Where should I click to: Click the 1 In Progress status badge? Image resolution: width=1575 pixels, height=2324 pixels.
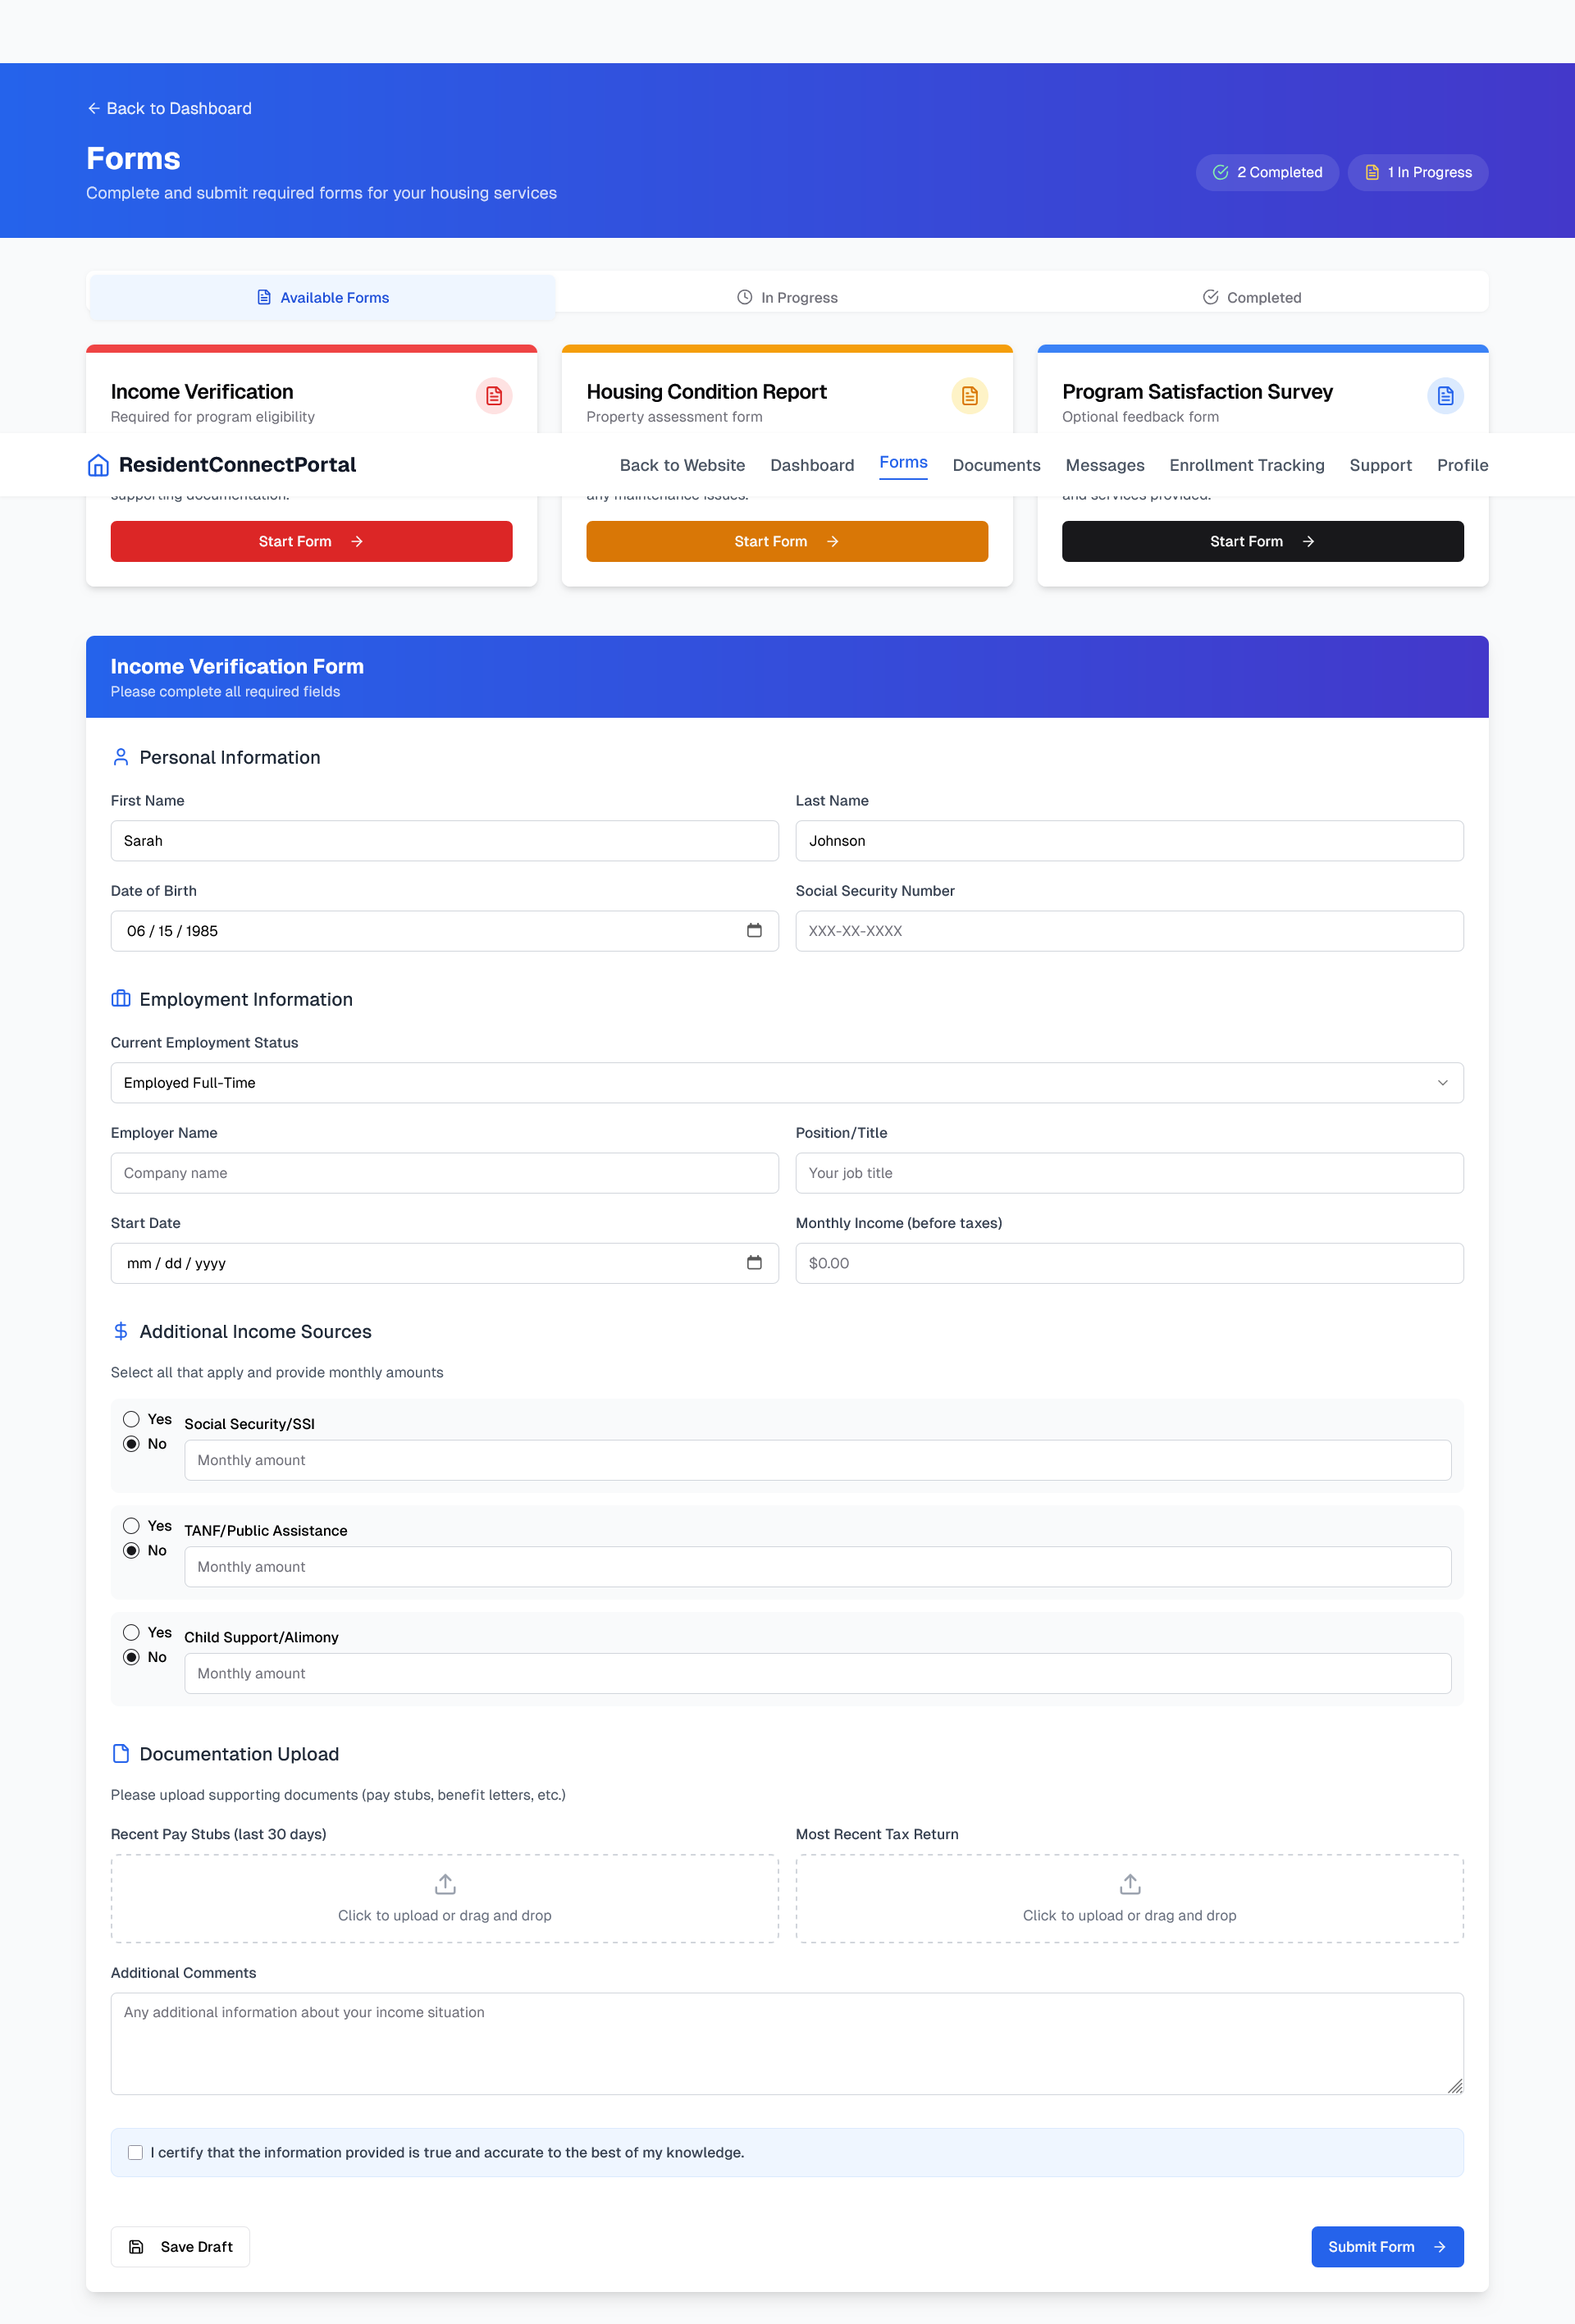[1418, 172]
